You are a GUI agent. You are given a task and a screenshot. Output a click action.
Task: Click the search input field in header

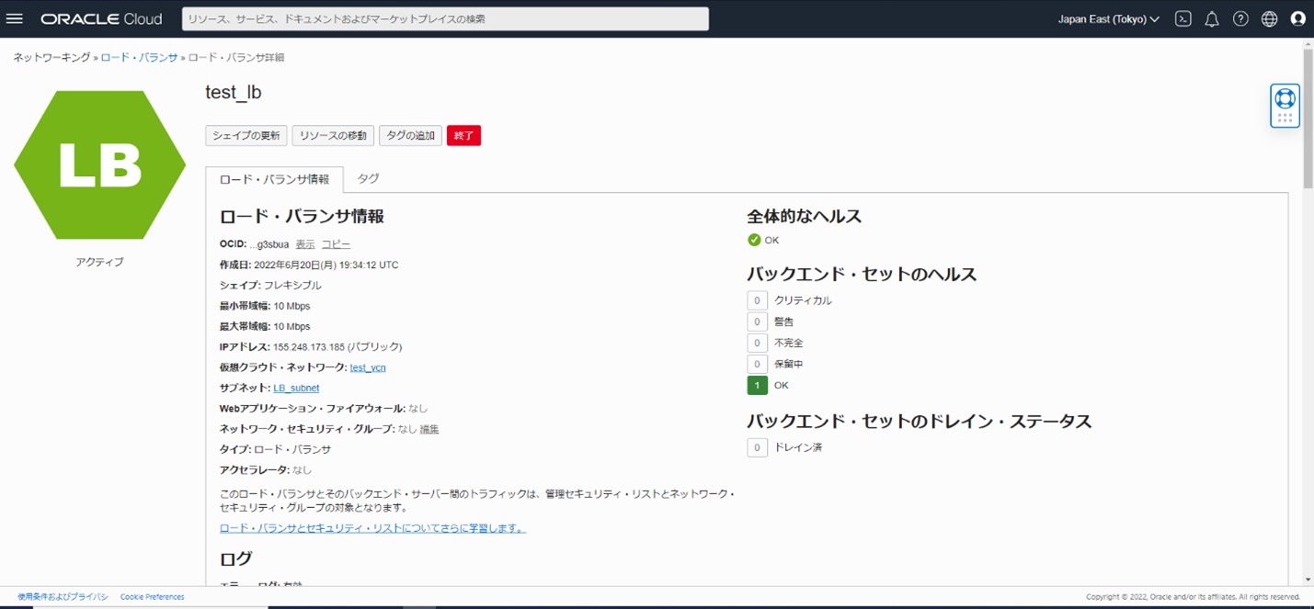[445, 19]
